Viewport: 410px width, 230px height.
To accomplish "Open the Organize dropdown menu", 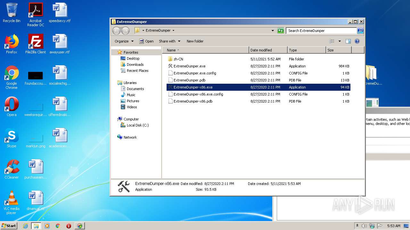I will tap(124, 41).
